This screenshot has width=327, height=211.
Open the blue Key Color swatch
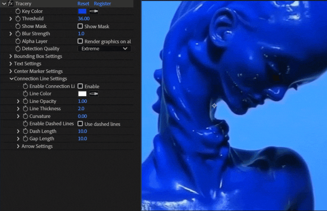82,11
